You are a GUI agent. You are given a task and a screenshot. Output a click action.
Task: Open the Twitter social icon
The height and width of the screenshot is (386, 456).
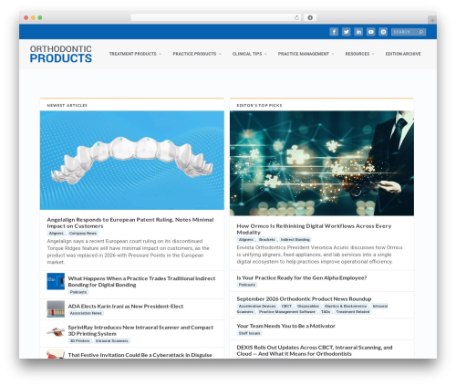point(347,32)
